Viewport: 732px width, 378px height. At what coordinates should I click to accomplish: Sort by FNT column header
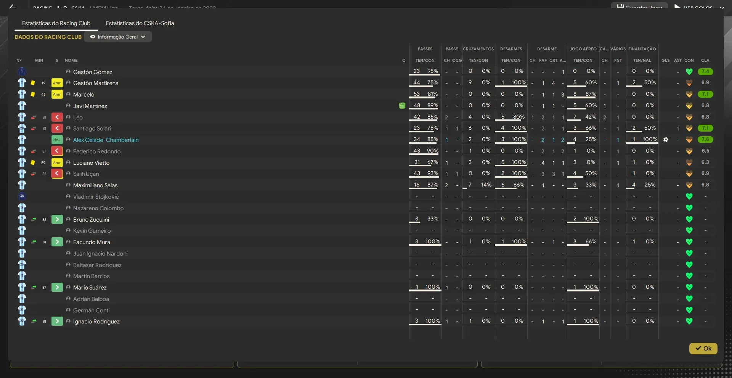click(618, 60)
